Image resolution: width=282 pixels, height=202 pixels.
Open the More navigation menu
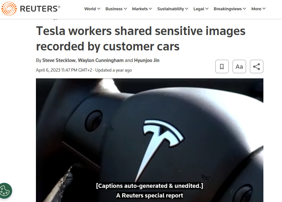pos(259,9)
